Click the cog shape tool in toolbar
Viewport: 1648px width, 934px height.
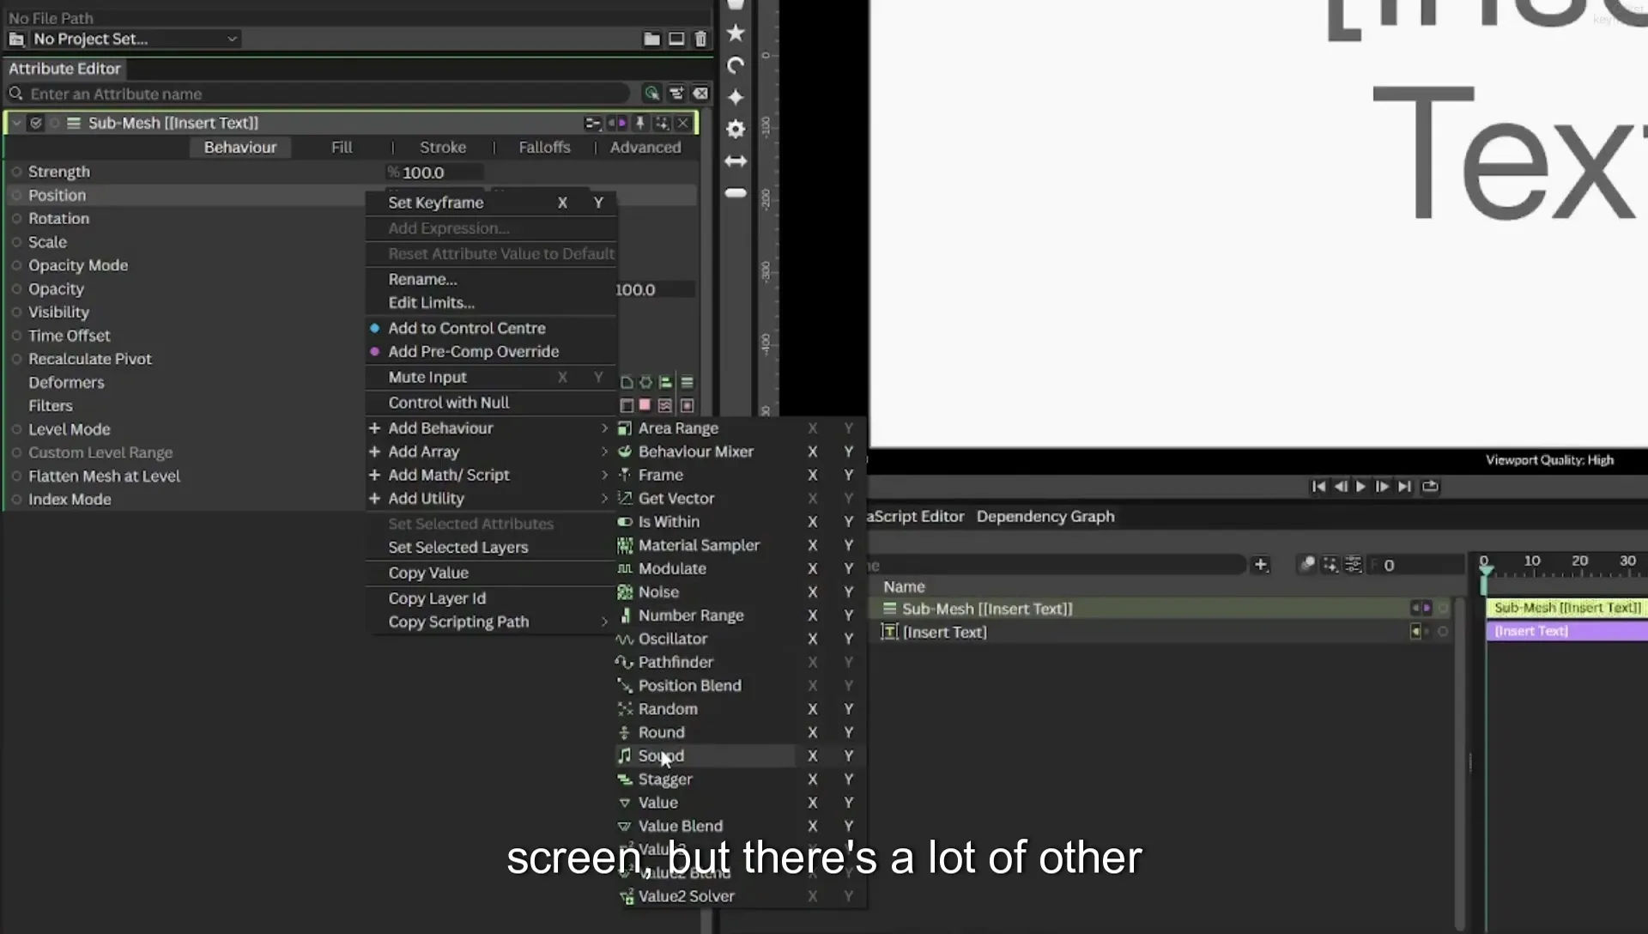[x=736, y=129]
